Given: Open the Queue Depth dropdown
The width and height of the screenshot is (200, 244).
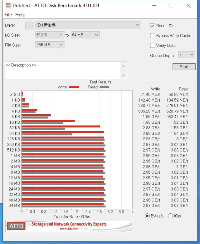Looking at the screenshot, I should pyautogui.click(x=187, y=55).
